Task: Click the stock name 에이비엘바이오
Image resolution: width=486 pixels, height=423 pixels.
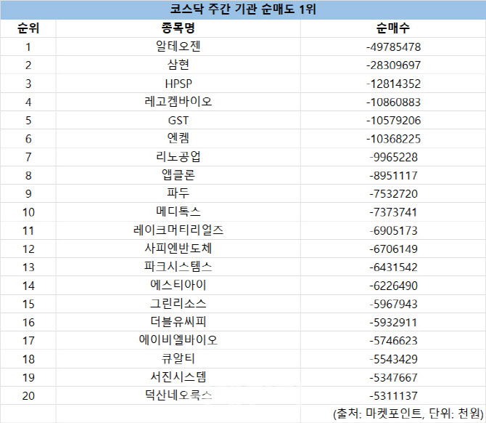Action: coord(178,340)
